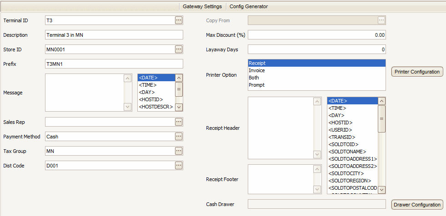The image size is (446, 216).
Task: Click the Tax Group ellipsis button
Action: [x=179, y=151]
